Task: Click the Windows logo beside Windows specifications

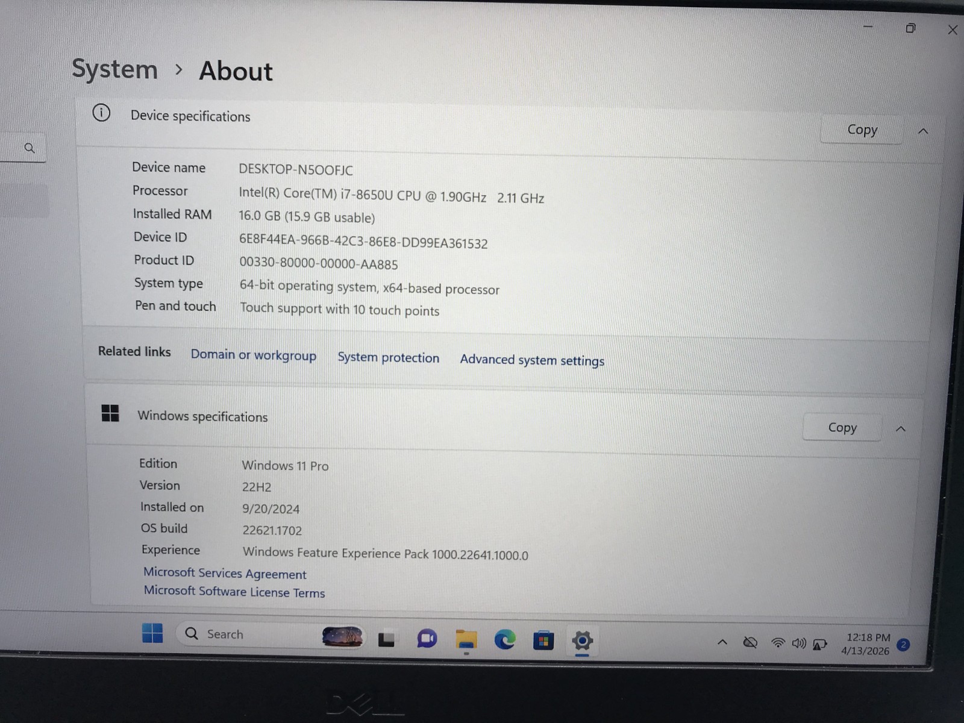Action: point(110,413)
